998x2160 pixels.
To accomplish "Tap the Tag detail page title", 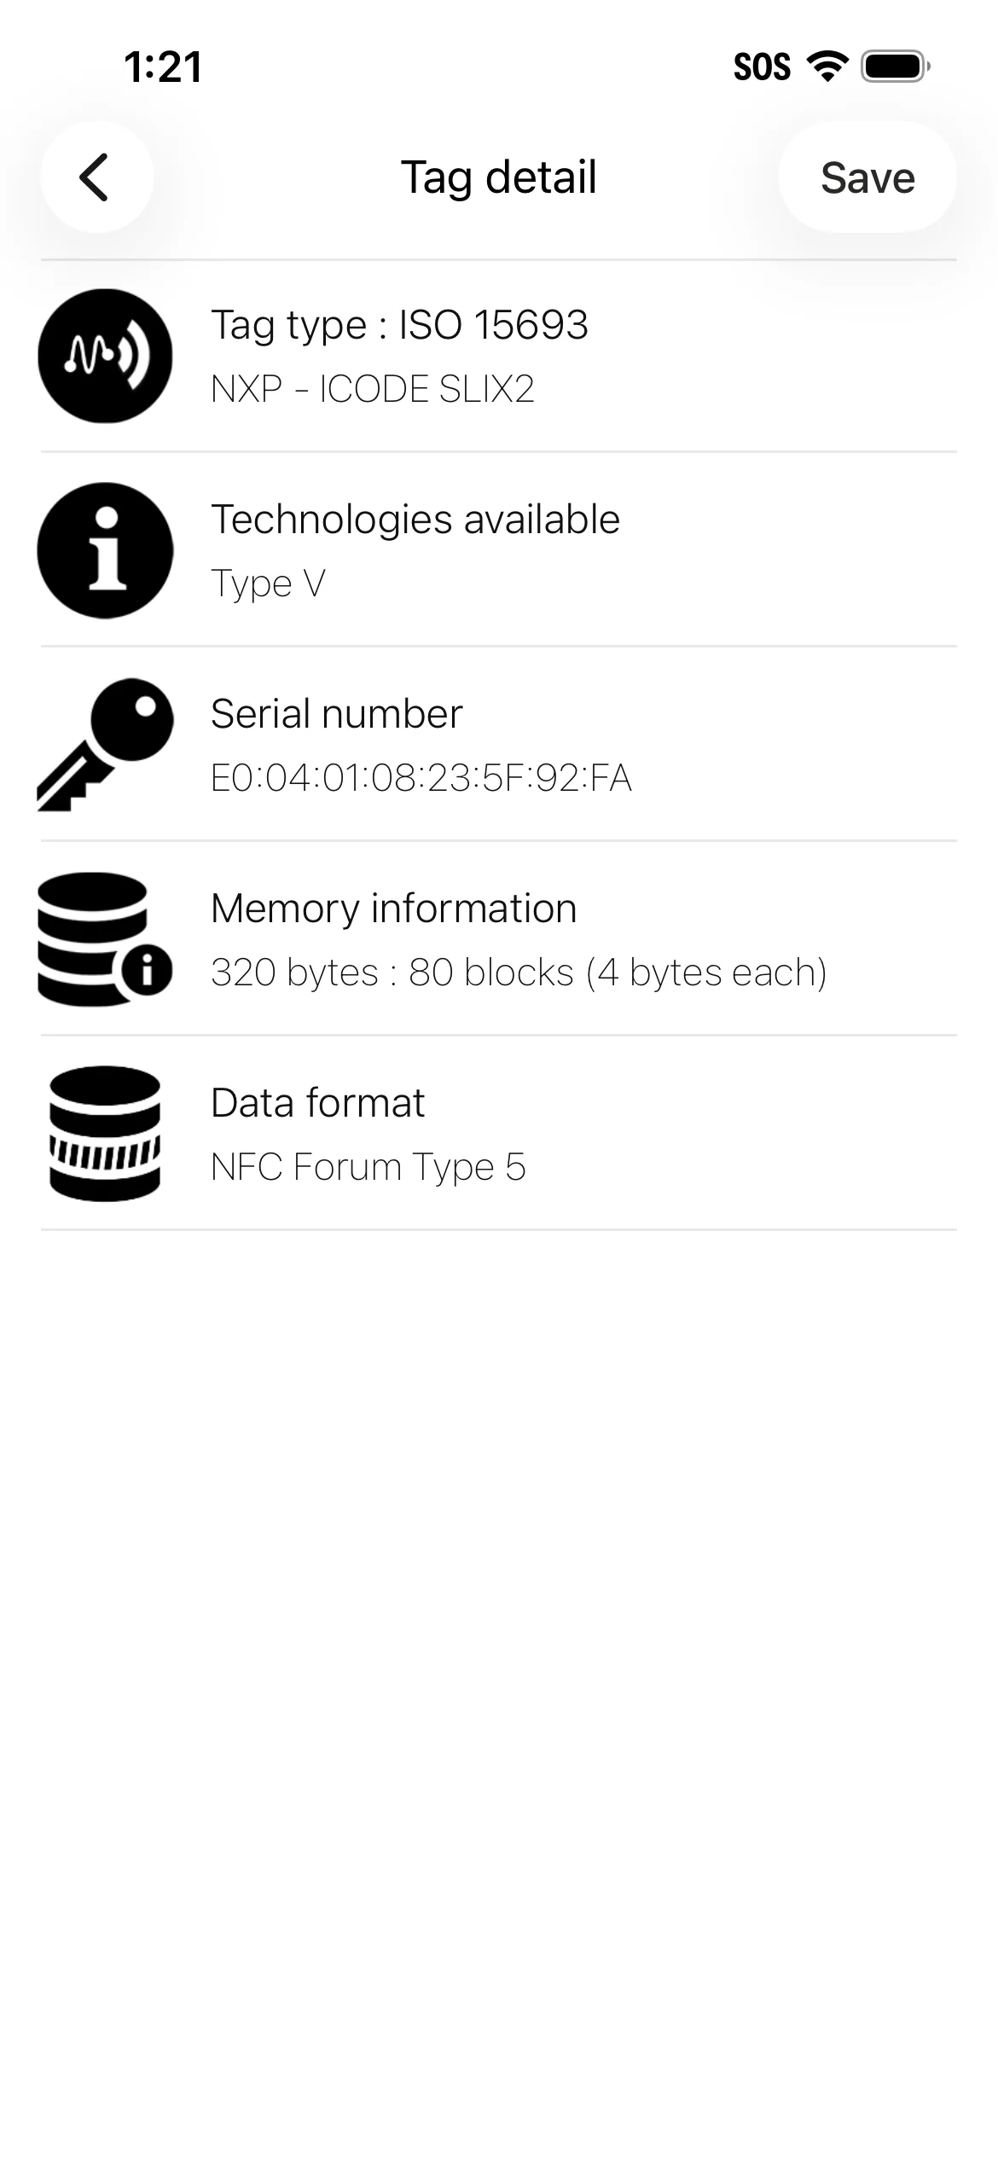I will tap(499, 177).
